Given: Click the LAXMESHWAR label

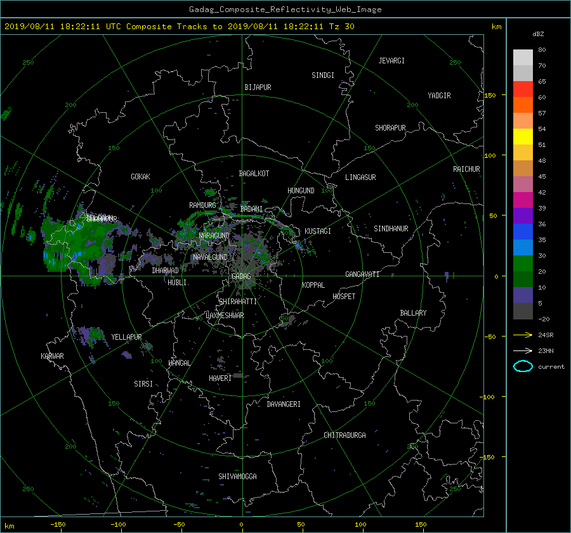Looking at the screenshot, I should click(225, 316).
